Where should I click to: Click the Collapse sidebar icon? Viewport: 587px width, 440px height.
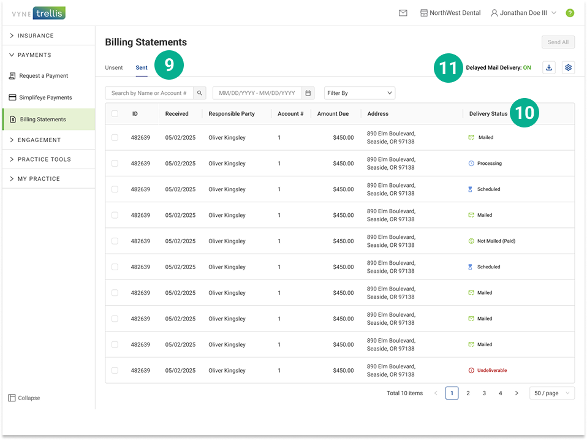pos(12,398)
